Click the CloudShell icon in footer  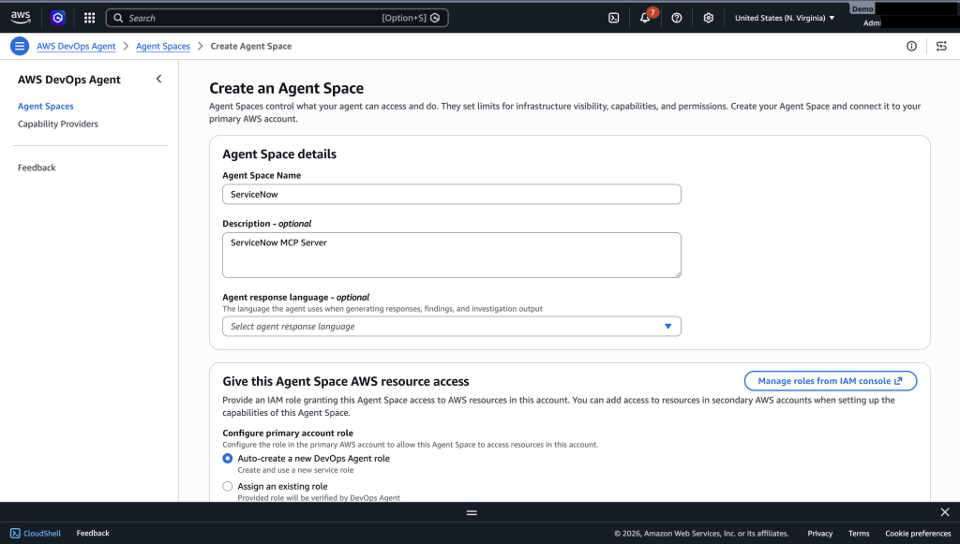coord(15,533)
